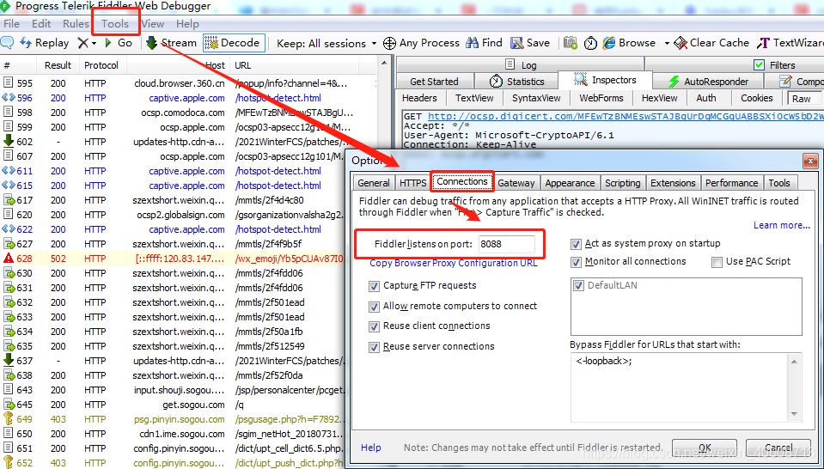Viewport: 824px width, 469px height.
Task: Click Copy Browser Proxy Configuration URL link
Action: 454,263
